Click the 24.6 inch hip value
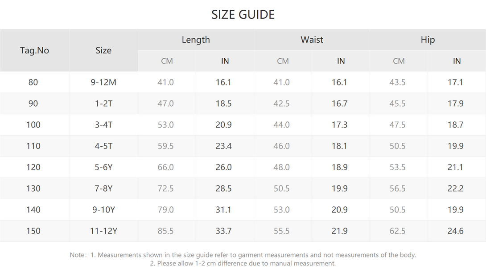Screen dimensions: 486x277 456,231
